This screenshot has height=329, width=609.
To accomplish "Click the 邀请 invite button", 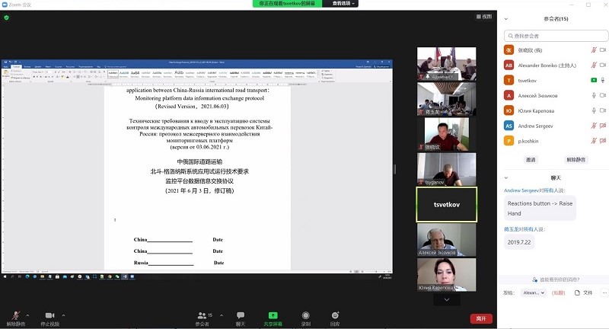I will click(531, 160).
